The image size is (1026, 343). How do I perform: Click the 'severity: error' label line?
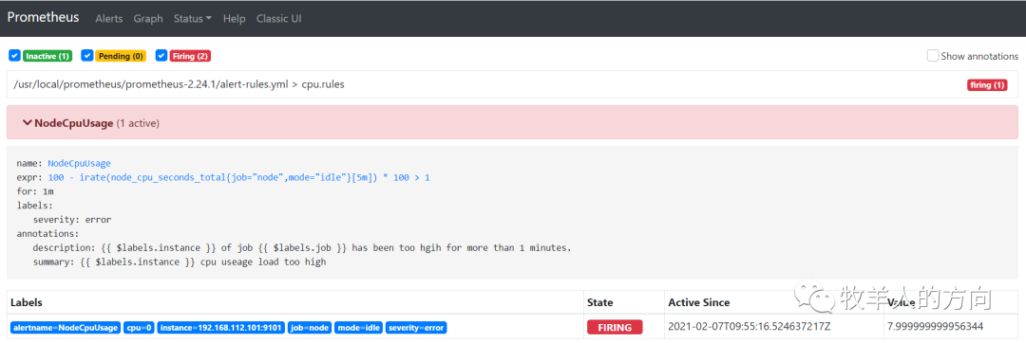[72, 219]
